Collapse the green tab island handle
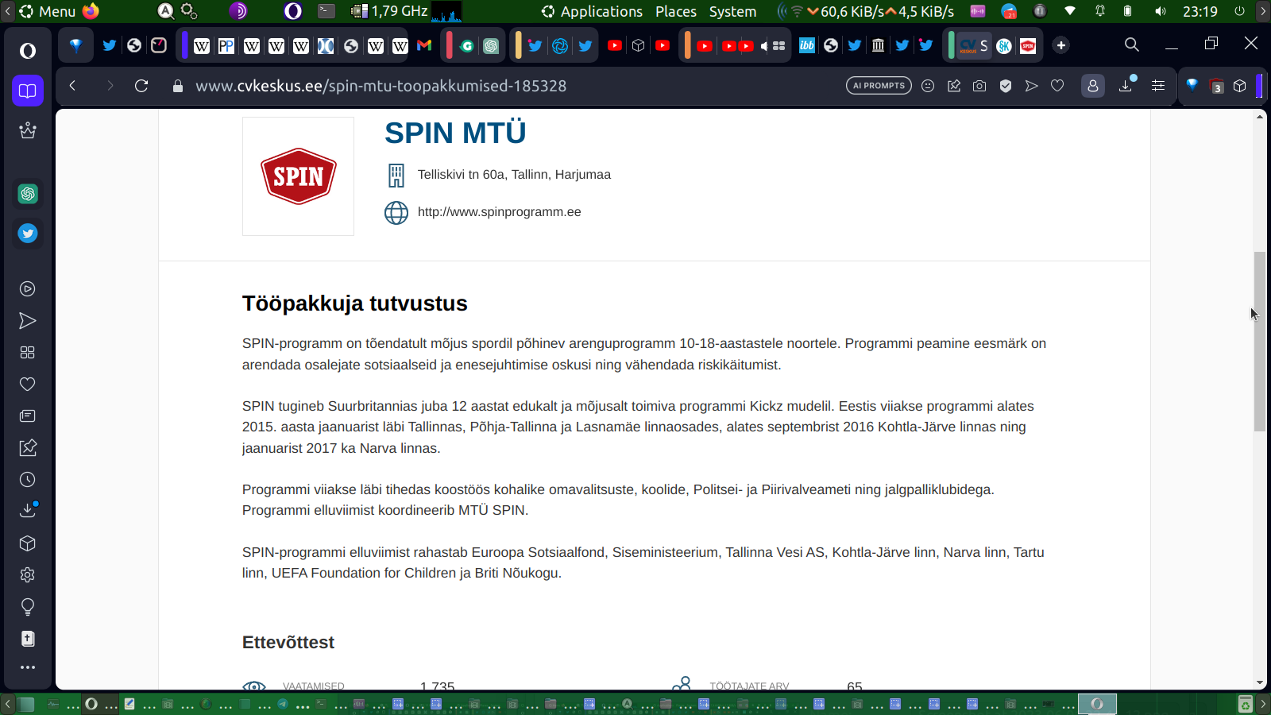Screen dimensions: 1271x715 click(951, 45)
